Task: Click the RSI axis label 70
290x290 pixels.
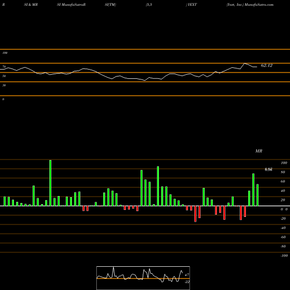Action: pos(4,67)
